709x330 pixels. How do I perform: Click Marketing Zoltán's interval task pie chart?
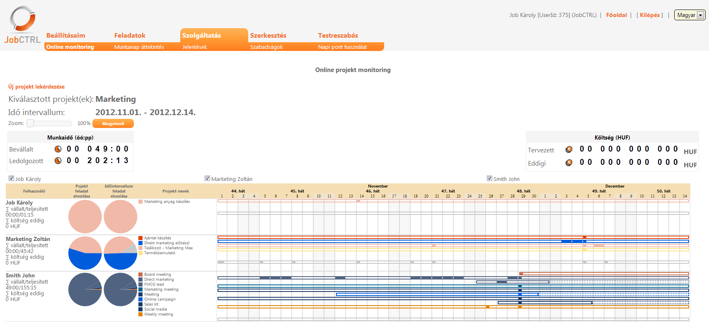121,253
